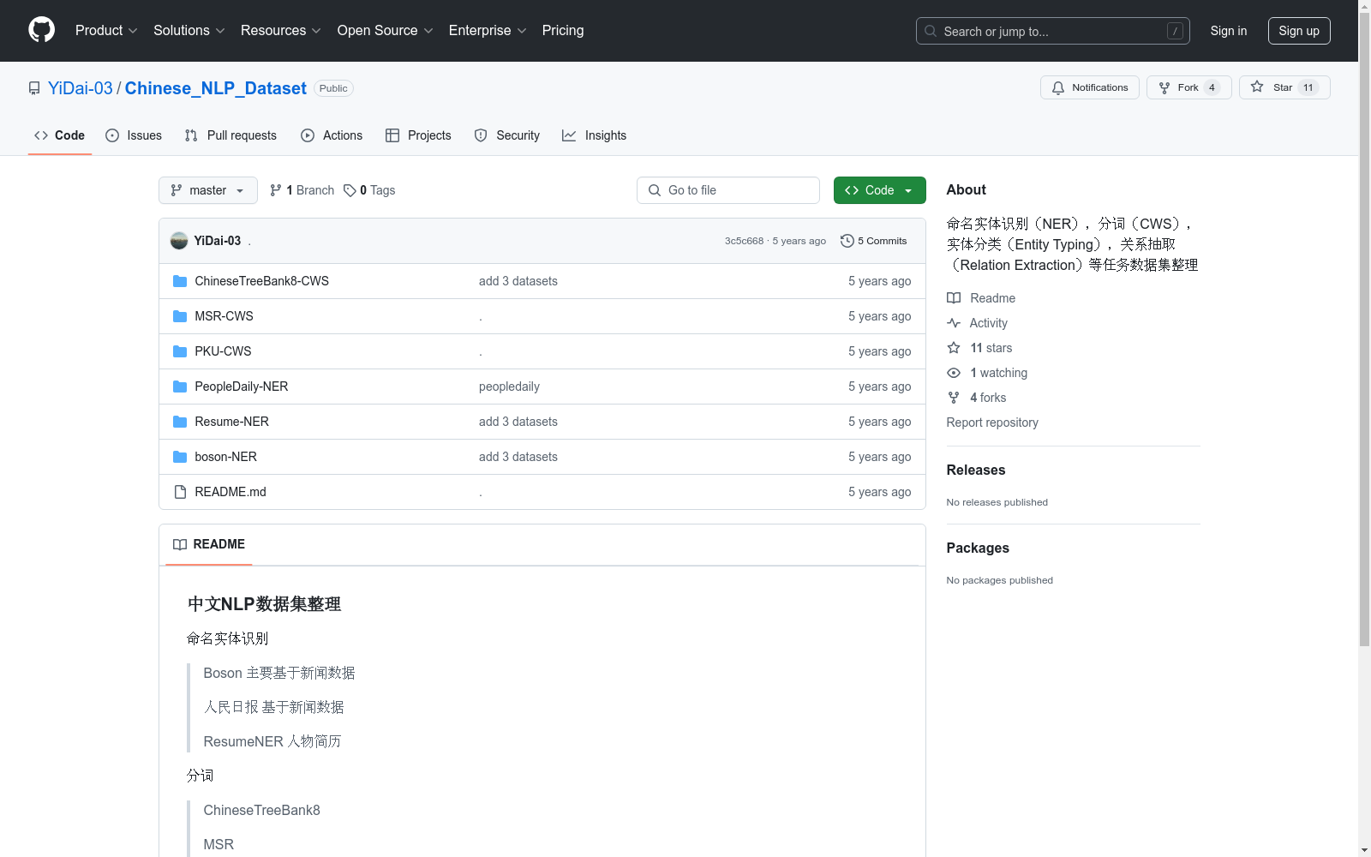Open "add 3 datasets" on boson-NER row
This screenshot has width=1371, height=857.
point(518,457)
